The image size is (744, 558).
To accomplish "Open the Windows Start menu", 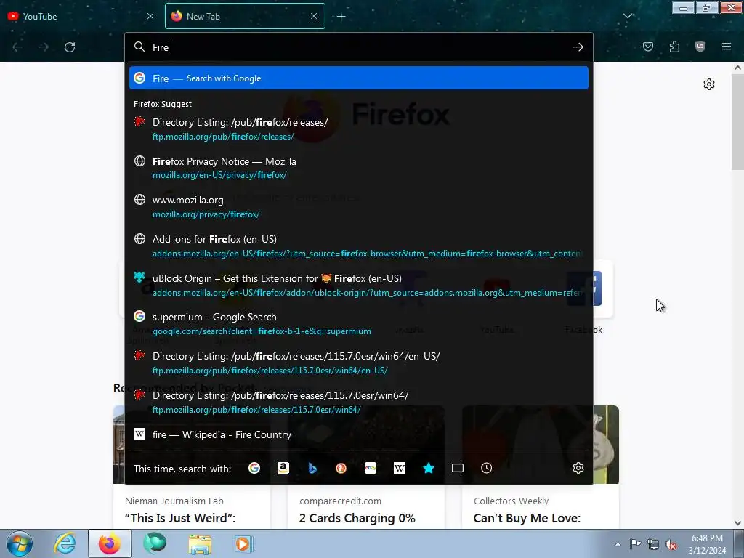I will [20, 543].
